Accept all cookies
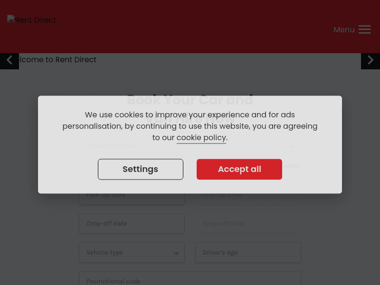Screen dimensions: 380x285 239,169
